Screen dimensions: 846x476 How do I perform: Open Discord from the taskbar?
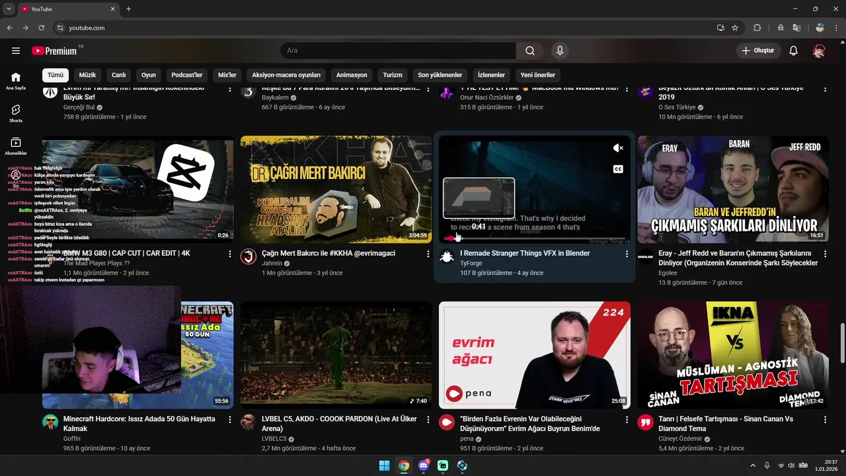tap(424, 465)
